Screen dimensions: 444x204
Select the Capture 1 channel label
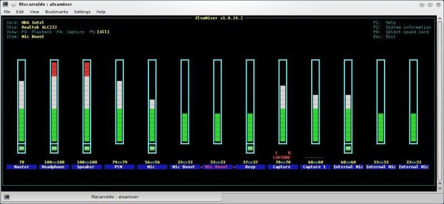point(316,167)
